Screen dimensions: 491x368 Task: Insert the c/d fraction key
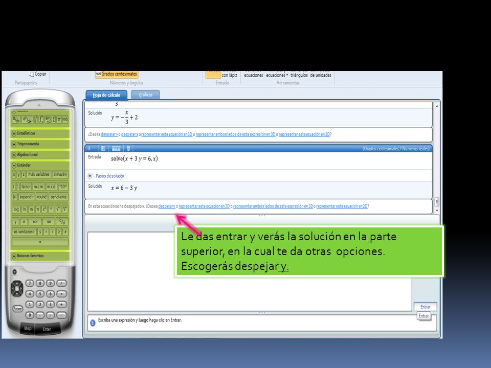coord(62,221)
